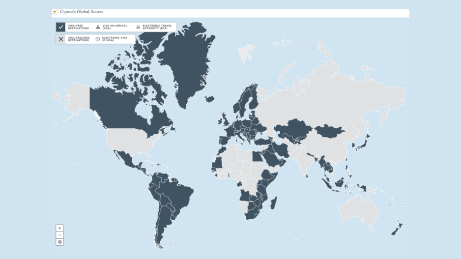
Task: Select Russia on the map
Action: pos(329,94)
